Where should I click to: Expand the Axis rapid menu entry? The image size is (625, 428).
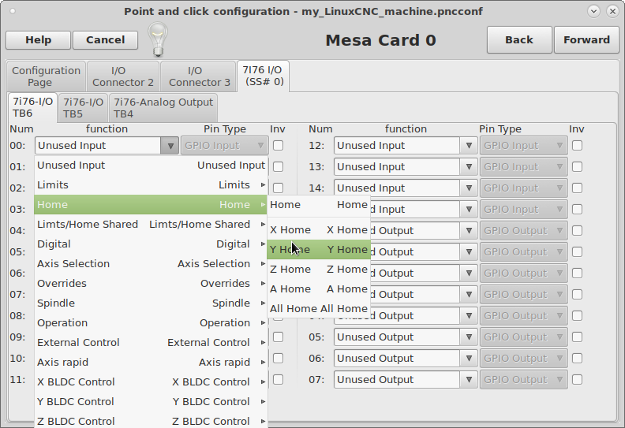(151, 363)
